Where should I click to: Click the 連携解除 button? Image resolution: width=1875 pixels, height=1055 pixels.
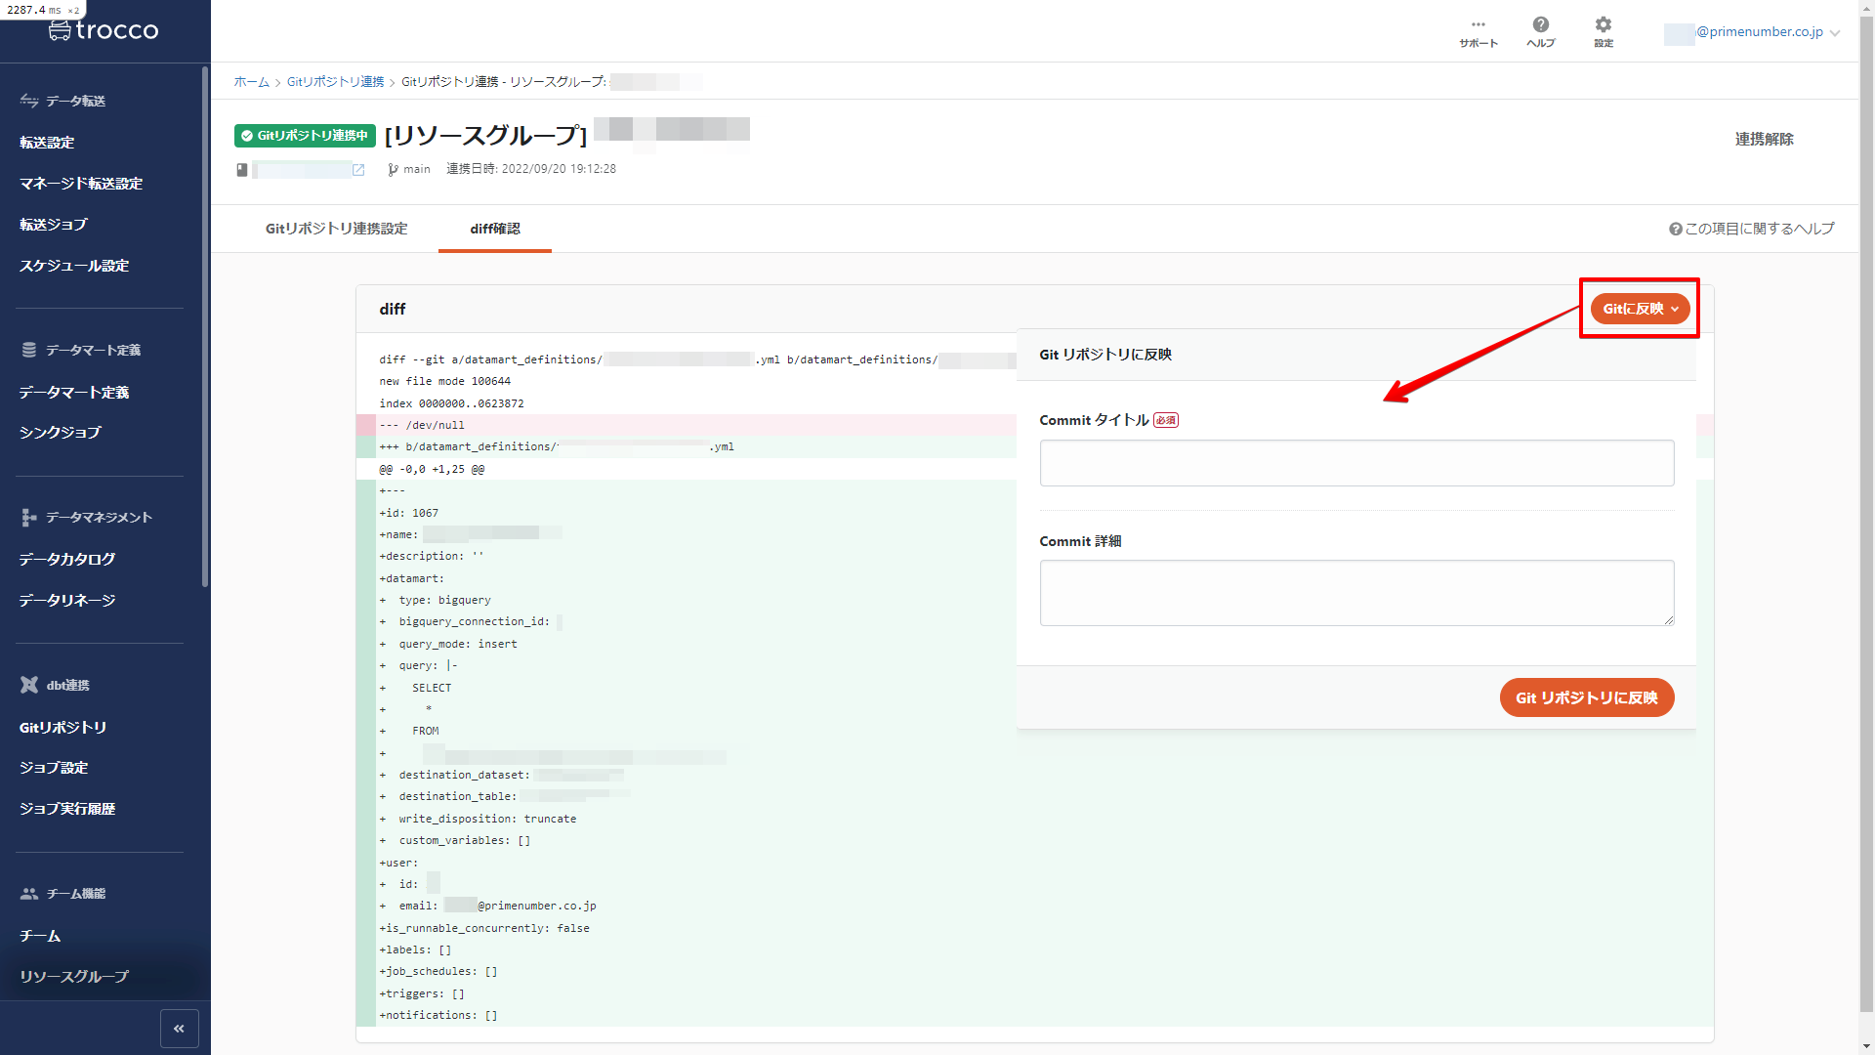pyautogui.click(x=1764, y=140)
